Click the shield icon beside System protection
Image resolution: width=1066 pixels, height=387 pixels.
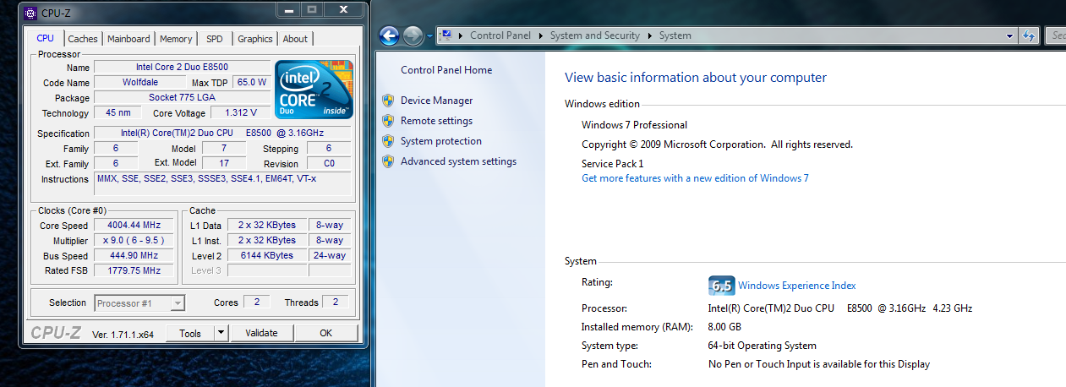[x=388, y=141]
